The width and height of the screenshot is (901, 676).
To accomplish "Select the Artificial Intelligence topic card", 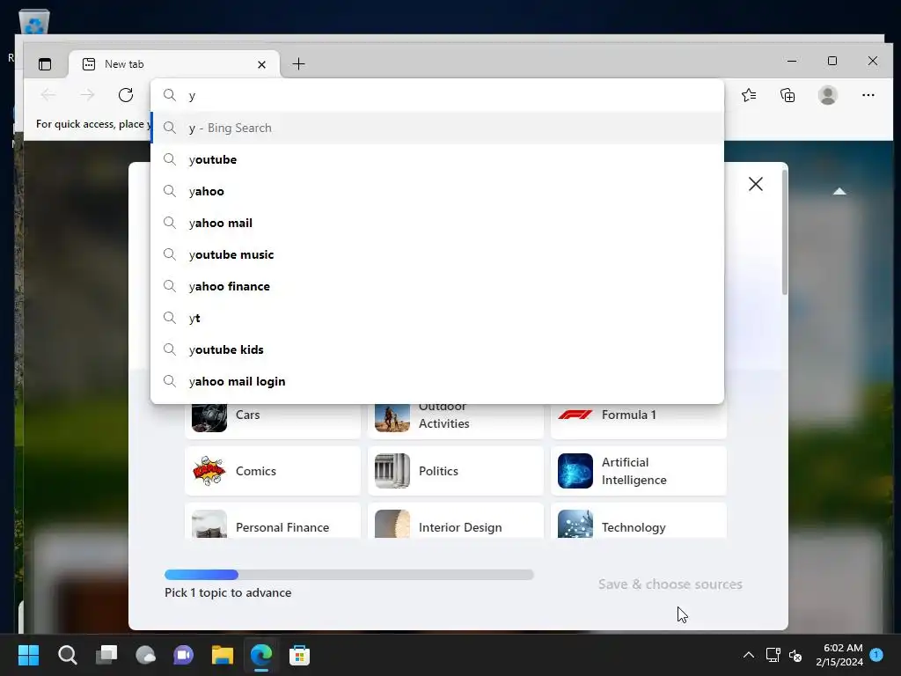I will click(x=639, y=471).
